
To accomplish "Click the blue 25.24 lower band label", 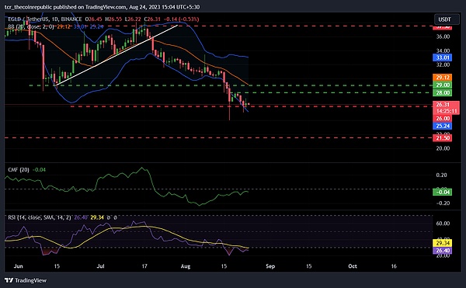I will (443, 126).
